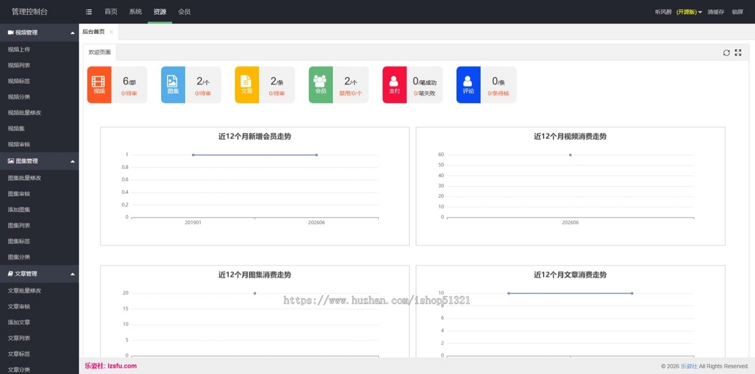
Task: Click the data point at 20 on 图集 chart
Action: (x=255, y=293)
